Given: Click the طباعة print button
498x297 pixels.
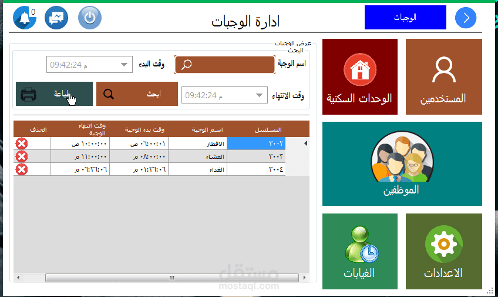Looking at the screenshot, I should tap(54, 94).
